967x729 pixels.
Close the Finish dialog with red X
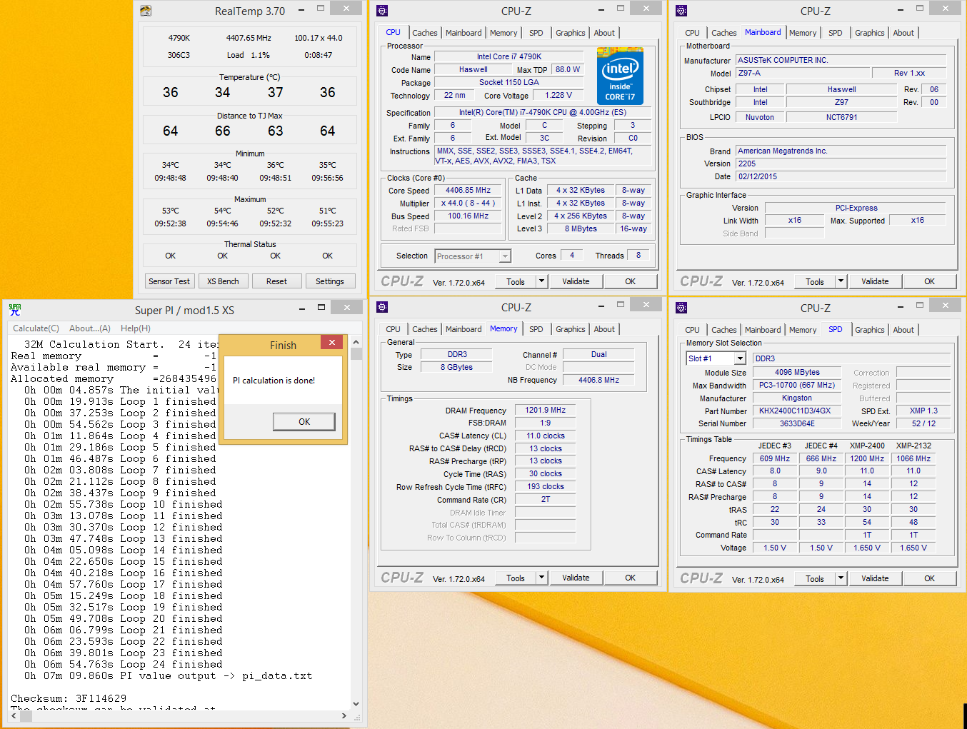point(332,343)
